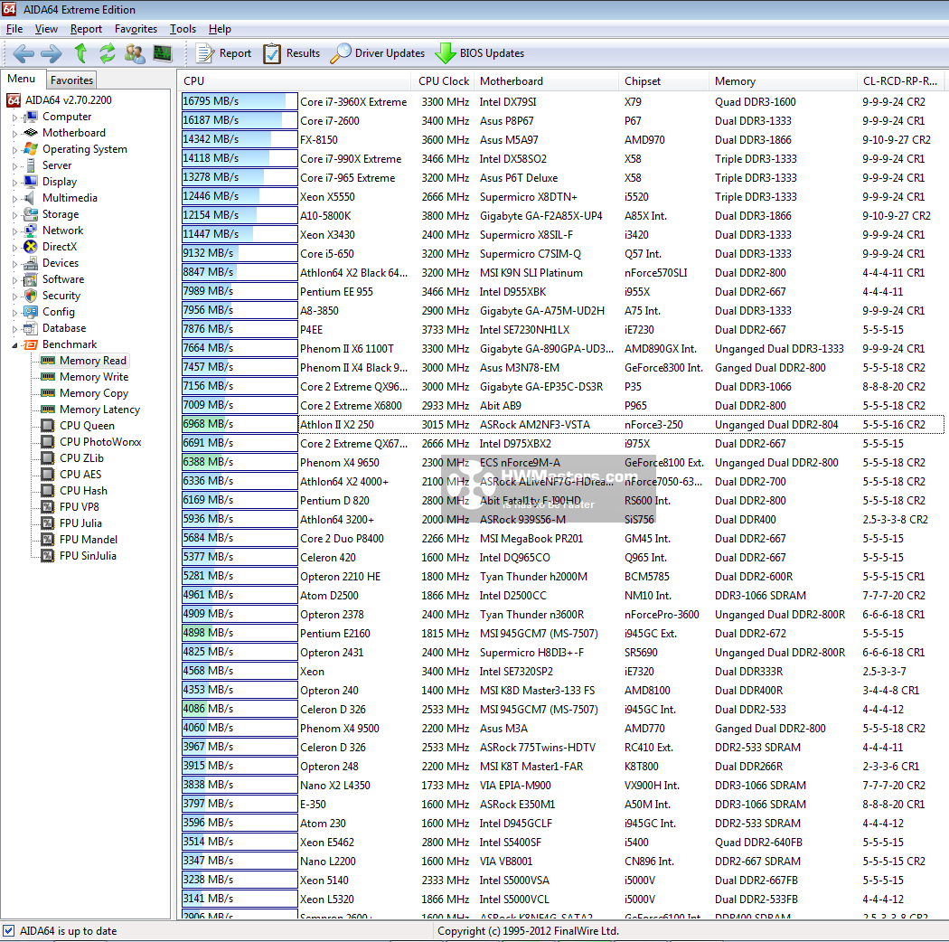Expand the Server tree node
The height and width of the screenshot is (942, 949).
(15, 166)
